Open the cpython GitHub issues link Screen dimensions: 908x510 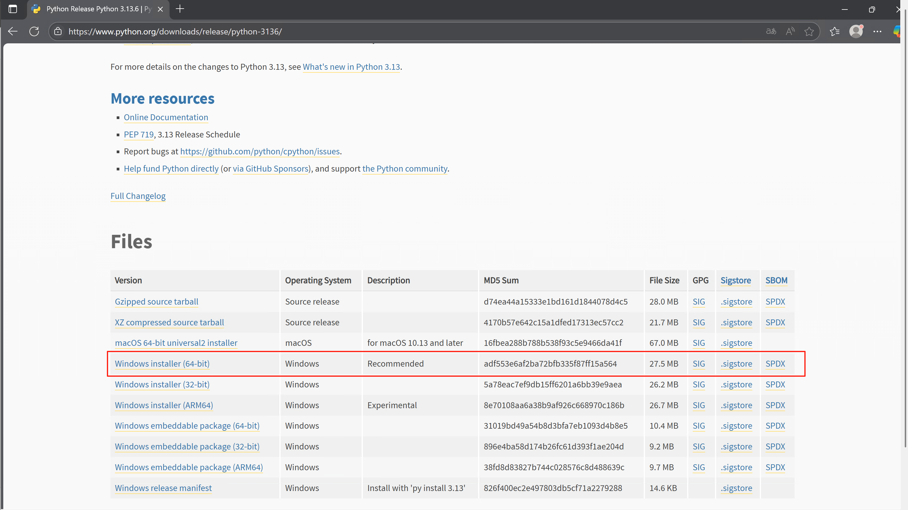point(260,152)
